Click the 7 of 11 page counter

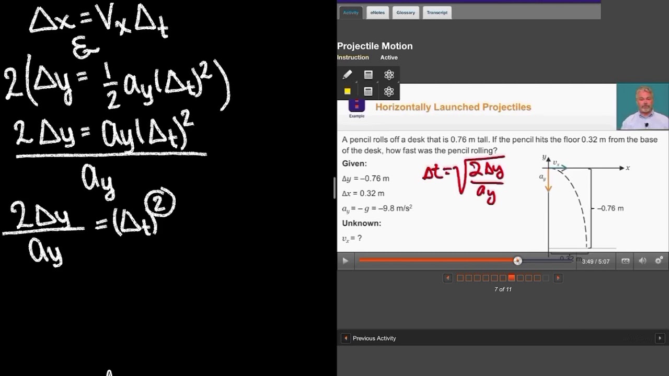503,289
